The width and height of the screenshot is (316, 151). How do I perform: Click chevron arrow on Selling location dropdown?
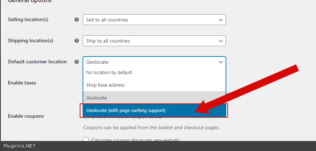221,20
